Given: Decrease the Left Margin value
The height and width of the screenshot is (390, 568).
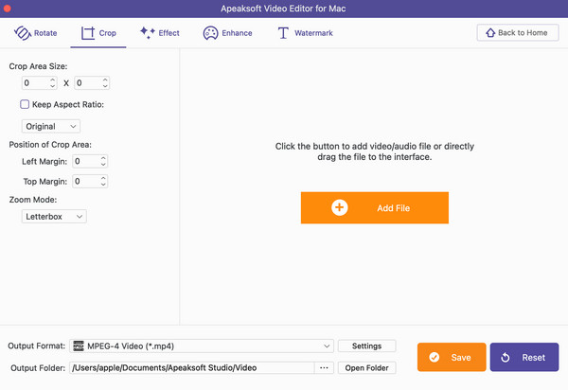Looking at the screenshot, I should [103, 164].
